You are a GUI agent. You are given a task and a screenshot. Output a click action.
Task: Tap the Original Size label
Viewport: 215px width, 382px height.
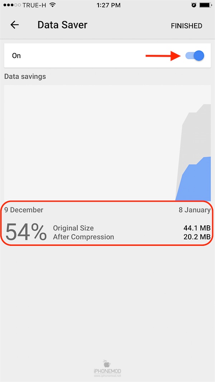(73, 228)
